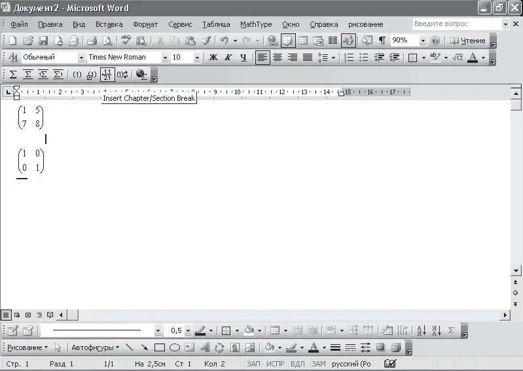Open the MathType menu
The width and height of the screenshot is (523, 371).
pos(256,24)
